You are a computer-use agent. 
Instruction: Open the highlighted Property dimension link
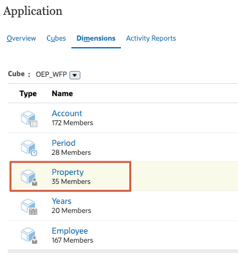pos(68,172)
